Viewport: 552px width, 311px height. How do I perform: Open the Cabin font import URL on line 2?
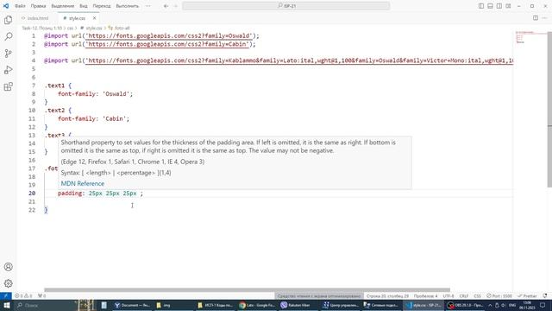pos(166,44)
